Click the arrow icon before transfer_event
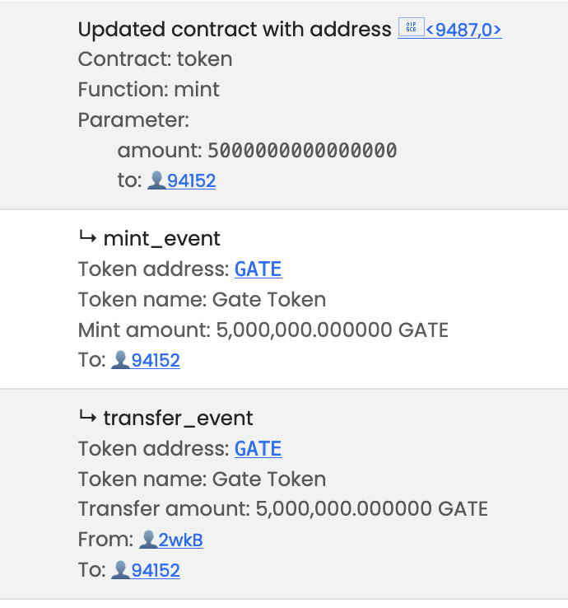The image size is (568, 608). click(x=87, y=417)
